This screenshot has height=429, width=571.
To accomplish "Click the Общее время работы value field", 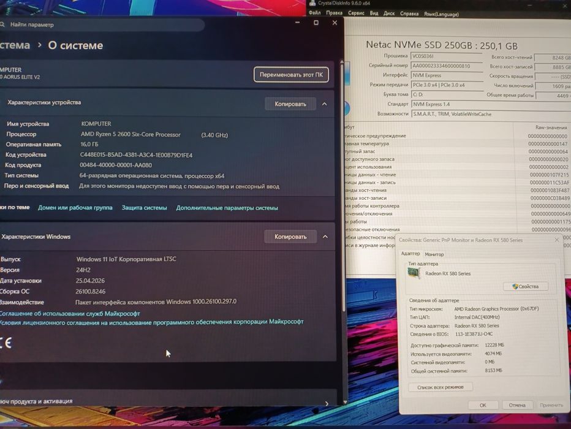I will click(x=553, y=96).
